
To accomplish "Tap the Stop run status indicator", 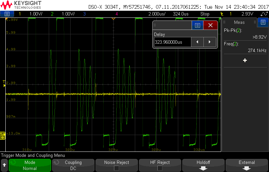I will click(x=205, y=14).
